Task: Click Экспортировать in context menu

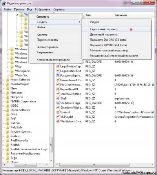Action: (47, 47)
